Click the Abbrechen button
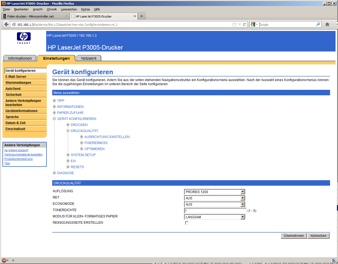This screenshot has height=264, width=338. 318,236
